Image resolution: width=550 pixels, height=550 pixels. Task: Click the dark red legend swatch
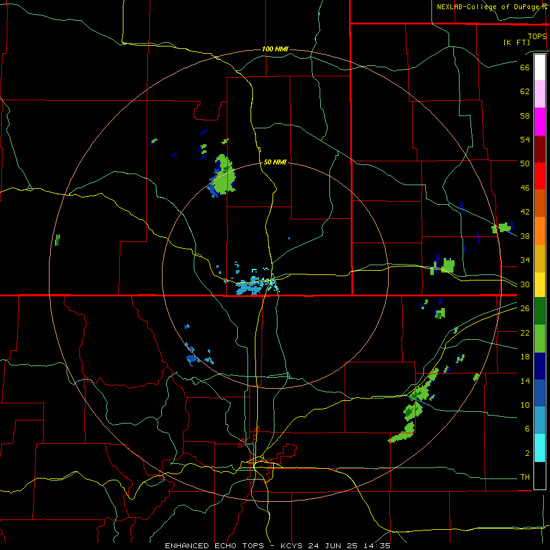pyautogui.click(x=540, y=149)
